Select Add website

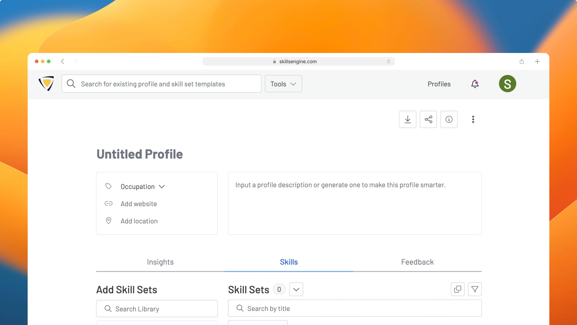(139, 203)
